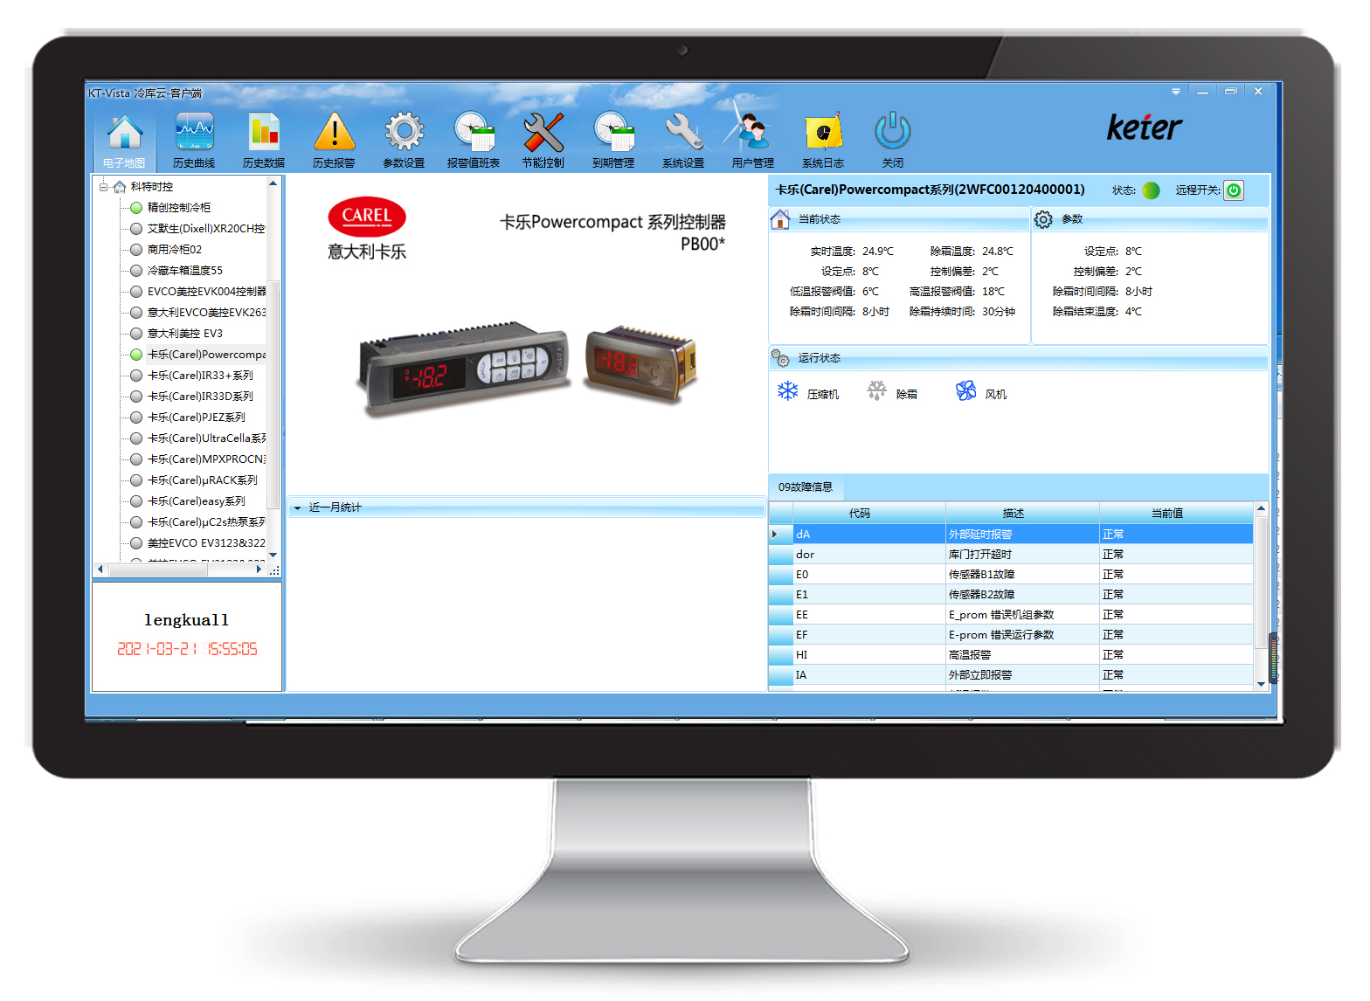Click the device tree horizontal scrollbar
Viewport: 1370px width, 1001px height.
[x=157, y=570]
